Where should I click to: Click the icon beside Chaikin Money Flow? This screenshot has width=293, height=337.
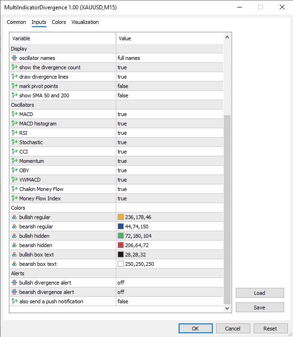(x=14, y=189)
